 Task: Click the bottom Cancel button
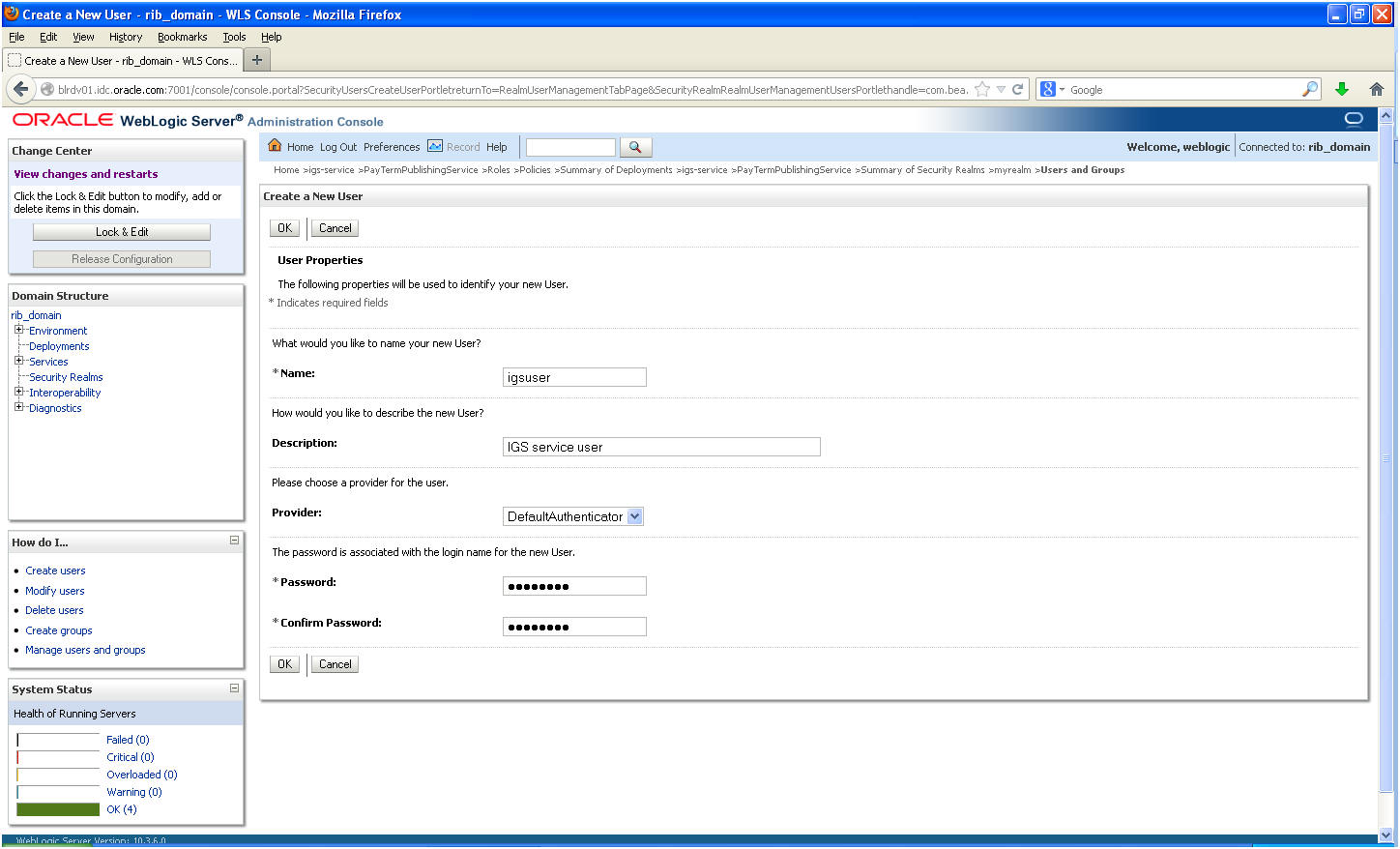tap(335, 664)
